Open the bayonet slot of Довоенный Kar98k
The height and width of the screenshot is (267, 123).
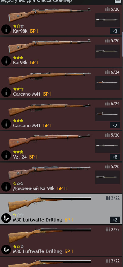[x=107, y=177]
